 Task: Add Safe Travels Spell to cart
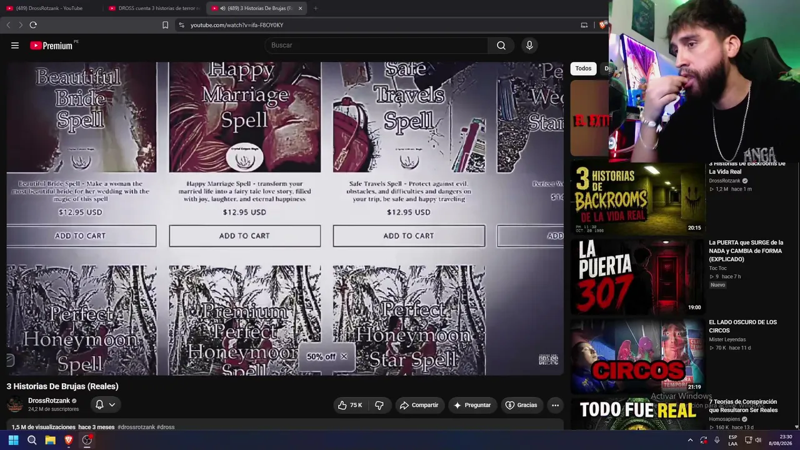point(409,236)
